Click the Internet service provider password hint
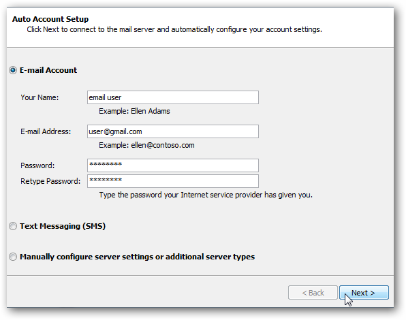The width and height of the screenshot is (406, 320). tap(206, 195)
